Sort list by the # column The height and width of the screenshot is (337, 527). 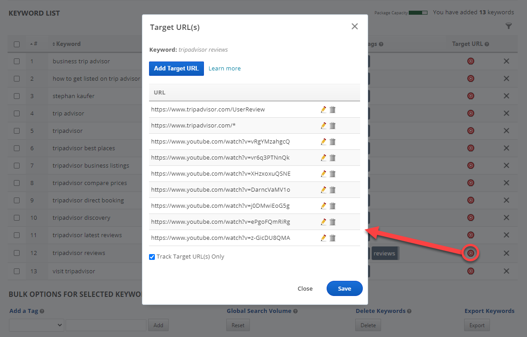pyautogui.click(x=34, y=44)
